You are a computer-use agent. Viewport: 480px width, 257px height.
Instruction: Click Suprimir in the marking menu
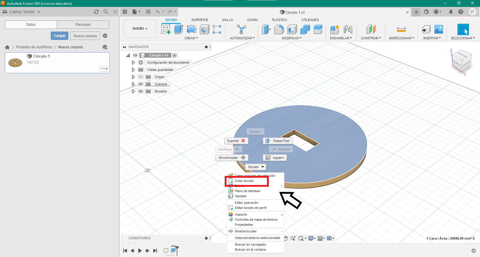click(236, 141)
